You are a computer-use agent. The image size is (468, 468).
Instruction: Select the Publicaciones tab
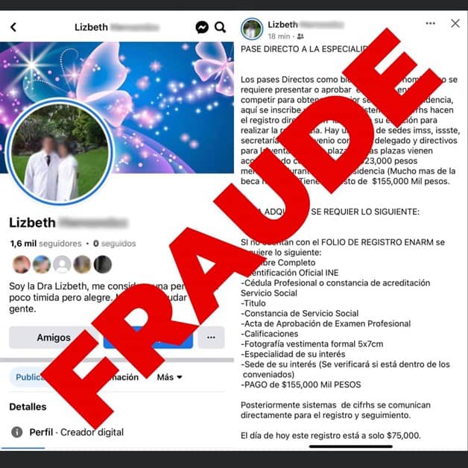click(31, 377)
